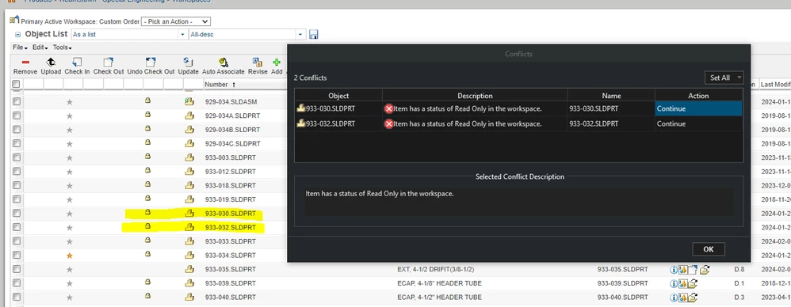This screenshot has width=791, height=307.
Task: Check the box for 933-030.SLDPRT row
Action: point(16,214)
